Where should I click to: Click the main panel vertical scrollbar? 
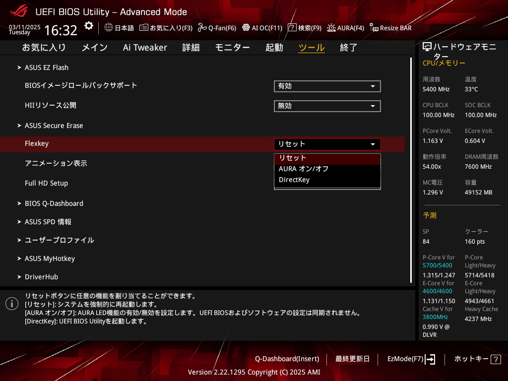click(x=411, y=170)
